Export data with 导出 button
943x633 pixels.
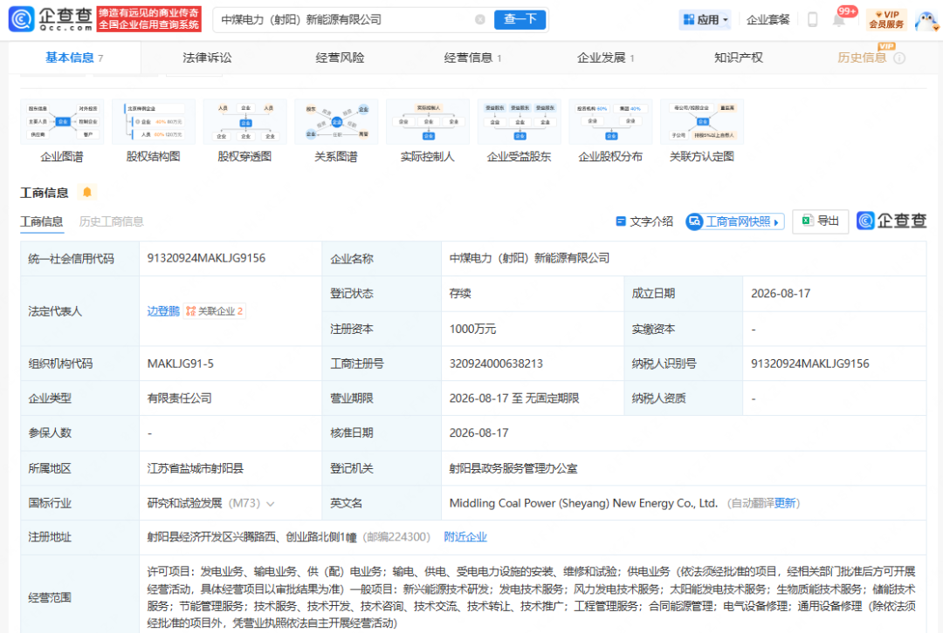click(820, 221)
